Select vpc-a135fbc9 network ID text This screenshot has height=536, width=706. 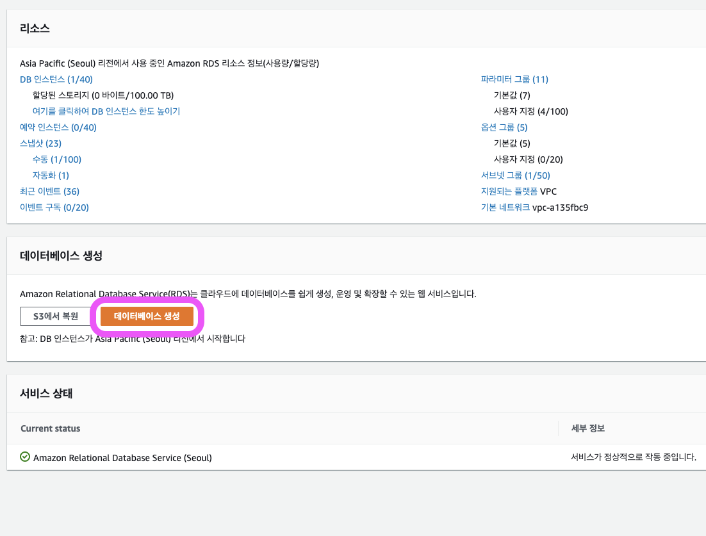click(x=560, y=207)
